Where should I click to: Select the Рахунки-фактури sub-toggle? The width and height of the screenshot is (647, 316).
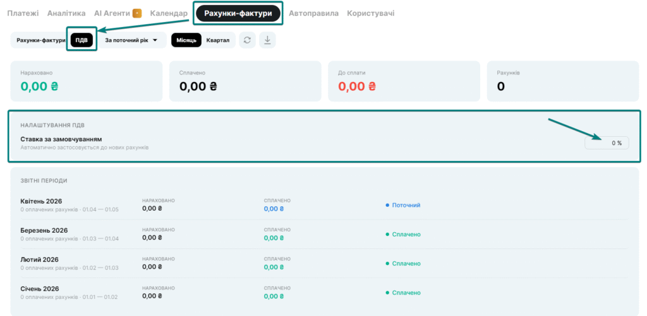click(40, 40)
